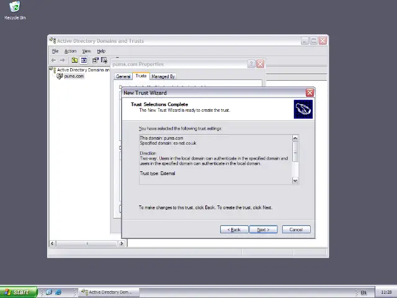This screenshot has height=298, width=397.
Task: Click left arrow of tree pane scrollbar
Action: [52, 243]
